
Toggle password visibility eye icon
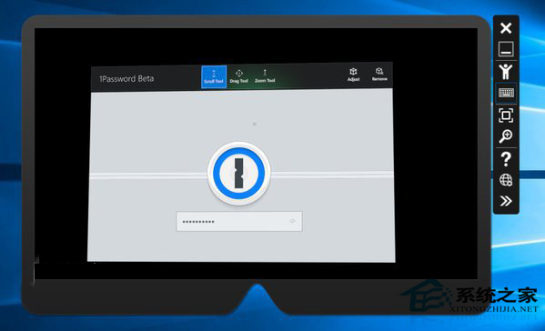coord(293,221)
